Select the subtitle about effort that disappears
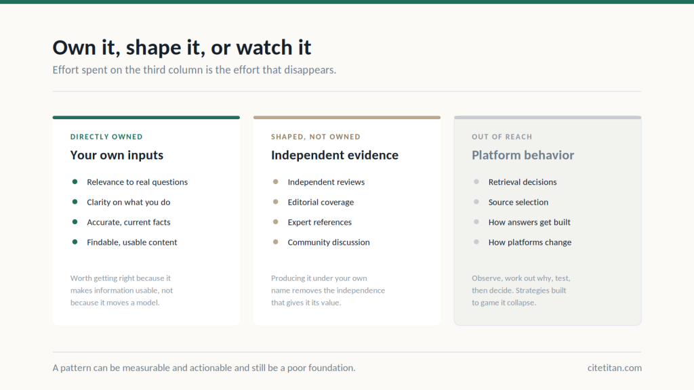This screenshot has width=694, height=390. click(x=195, y=70)
